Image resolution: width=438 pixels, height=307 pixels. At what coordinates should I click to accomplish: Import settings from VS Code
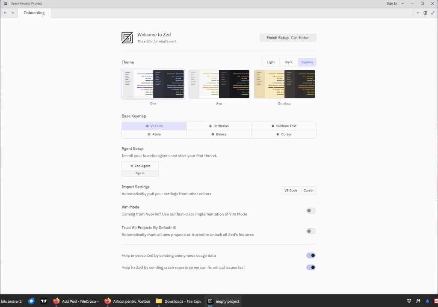[291, 191]
